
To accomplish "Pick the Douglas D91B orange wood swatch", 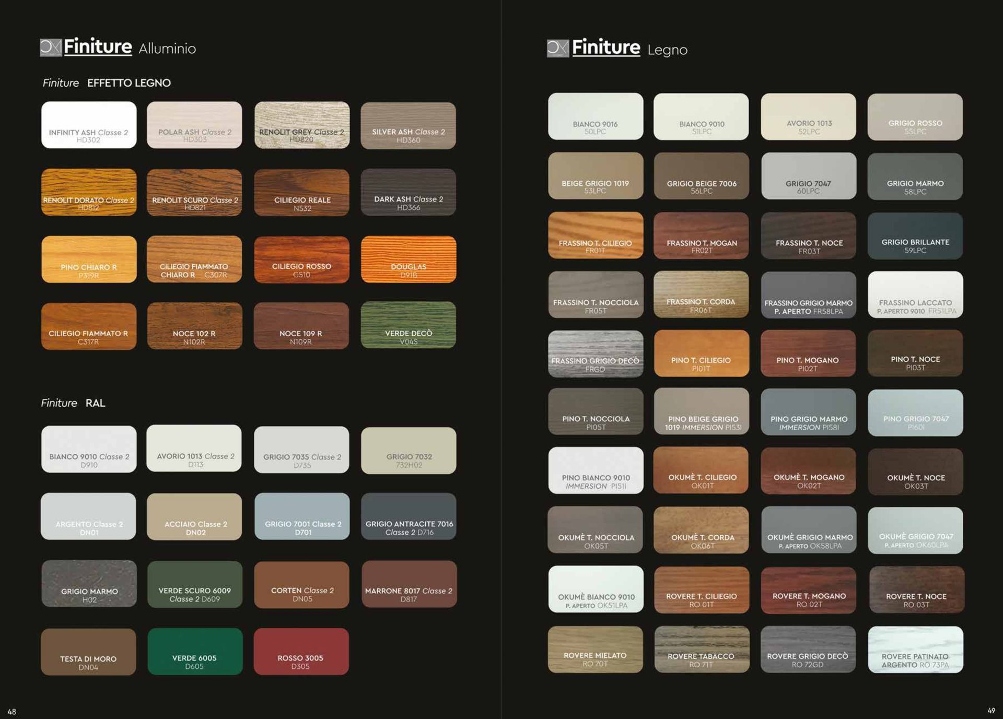I will (x=408, y=260).
